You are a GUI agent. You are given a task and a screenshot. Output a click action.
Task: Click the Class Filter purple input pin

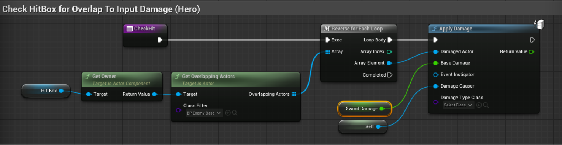[x=178, y=110]
